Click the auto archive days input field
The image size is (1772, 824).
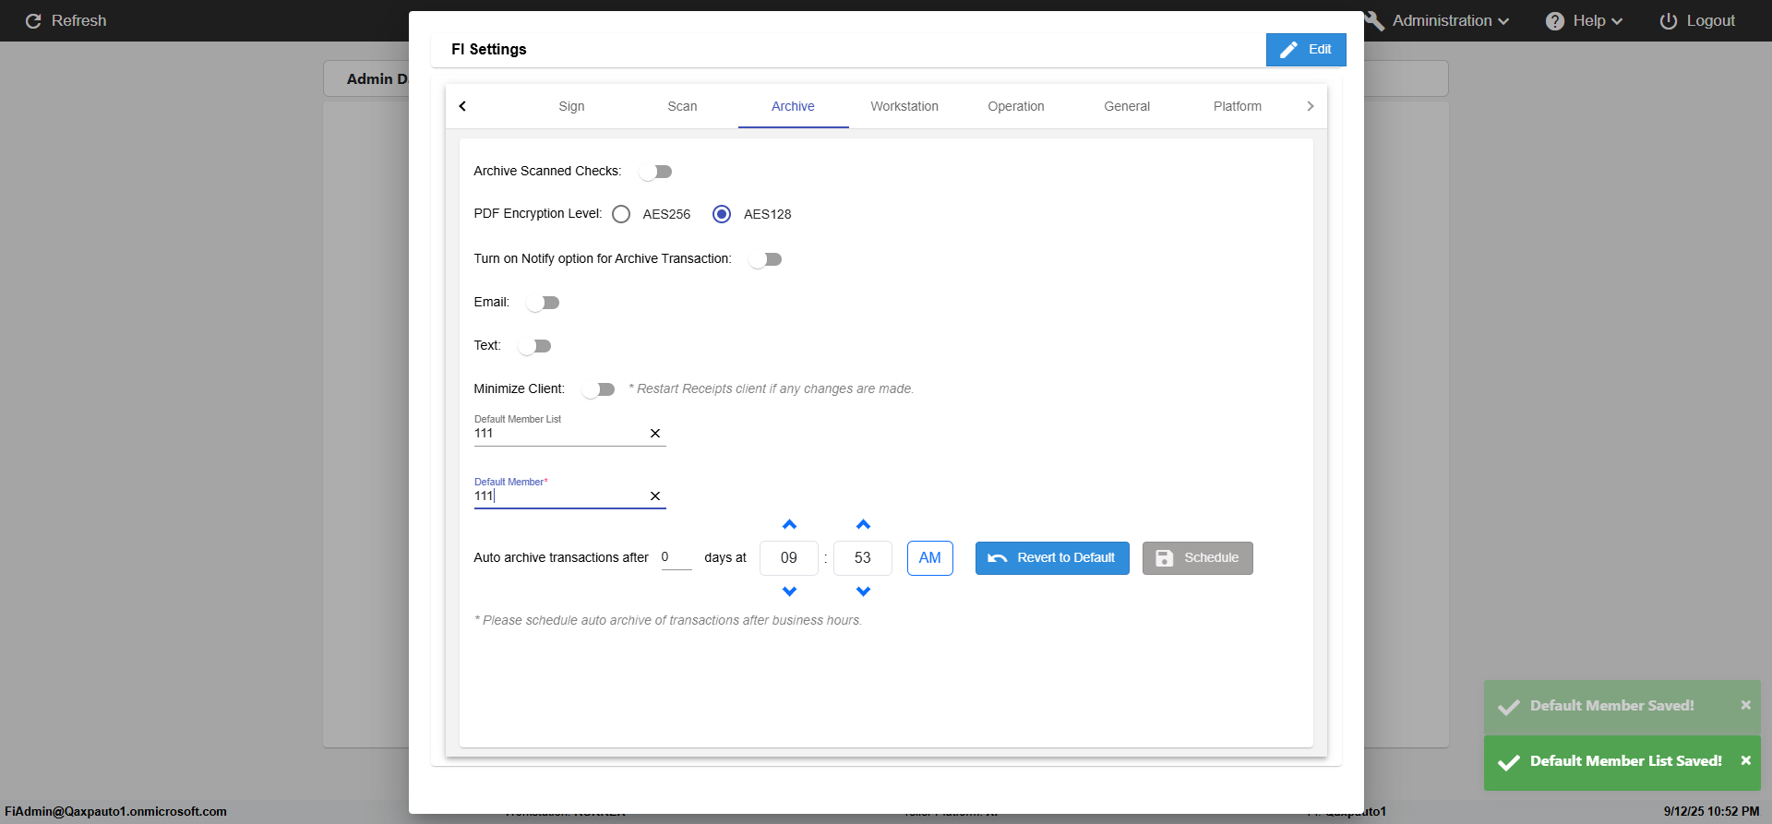coord(676,557)
